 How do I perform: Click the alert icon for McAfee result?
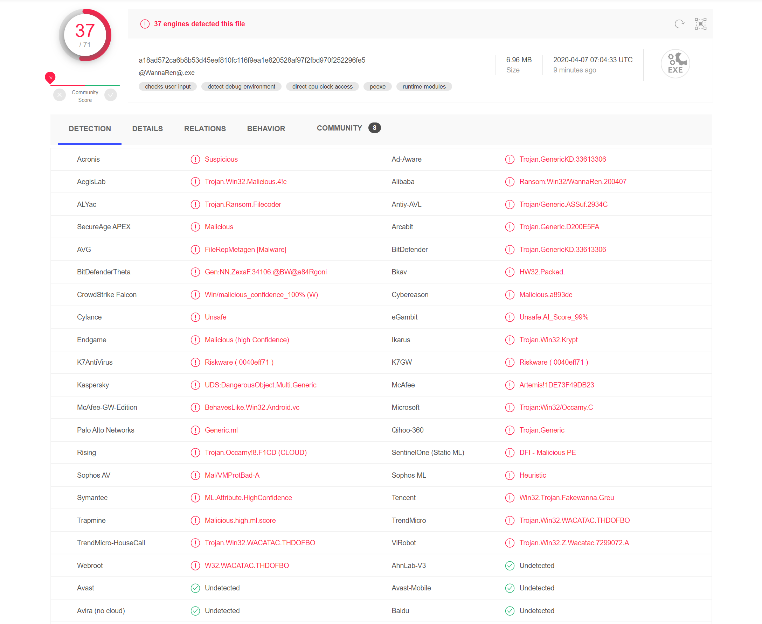tap(510, 385)
